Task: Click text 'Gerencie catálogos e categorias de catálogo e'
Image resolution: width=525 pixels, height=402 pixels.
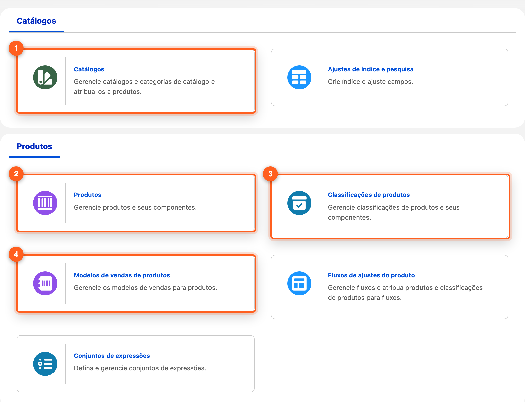Action: (144, 82)
